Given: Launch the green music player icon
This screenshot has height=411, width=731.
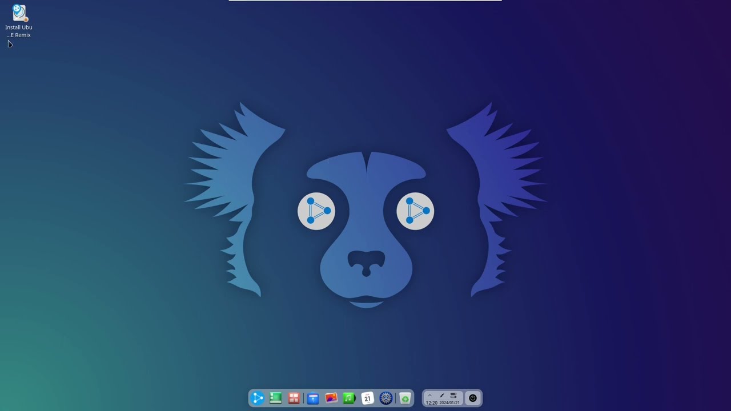Looking at the screenshot, I should 349,398.
